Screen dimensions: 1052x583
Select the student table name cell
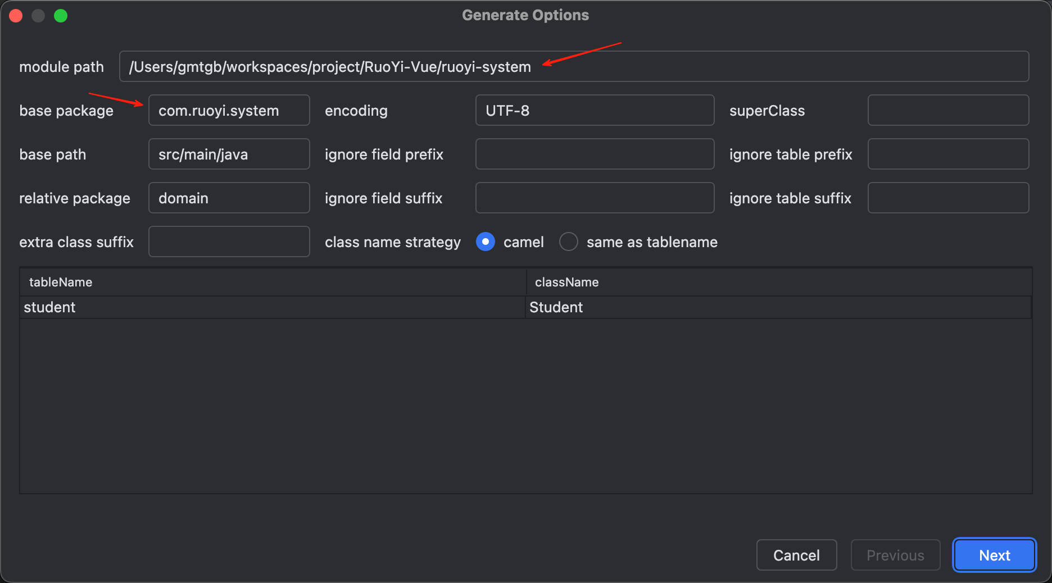point(273,307)
